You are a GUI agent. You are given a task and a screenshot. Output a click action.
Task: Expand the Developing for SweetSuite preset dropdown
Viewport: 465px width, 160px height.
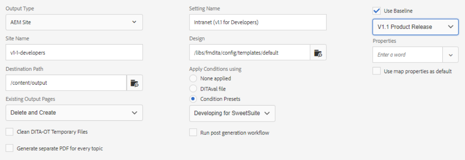(x=232, y=113)
